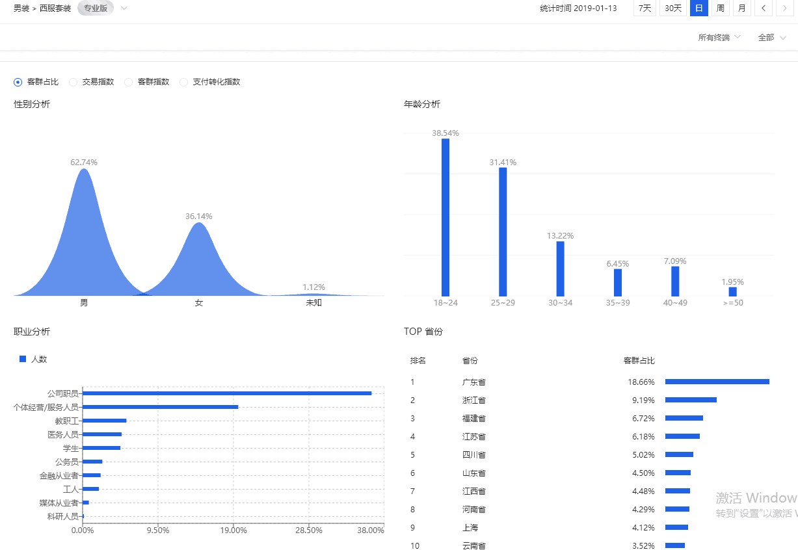Switch to the 7天 time range

tap(644, 8)
